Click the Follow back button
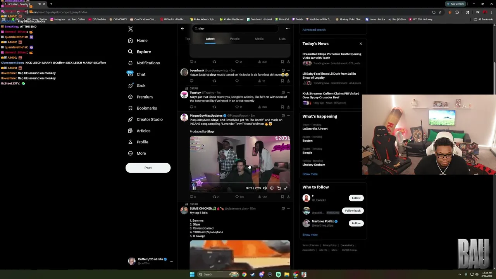Viewport: 496px width, 279px height. (x=353, y=211)
